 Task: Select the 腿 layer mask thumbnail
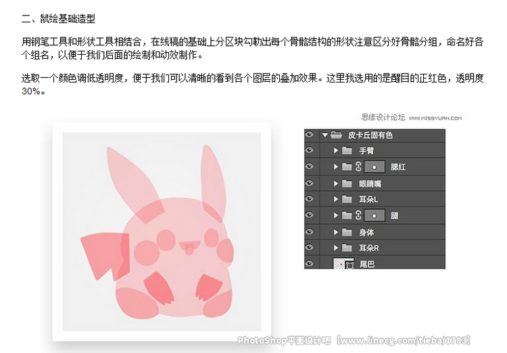click(375, 216)
